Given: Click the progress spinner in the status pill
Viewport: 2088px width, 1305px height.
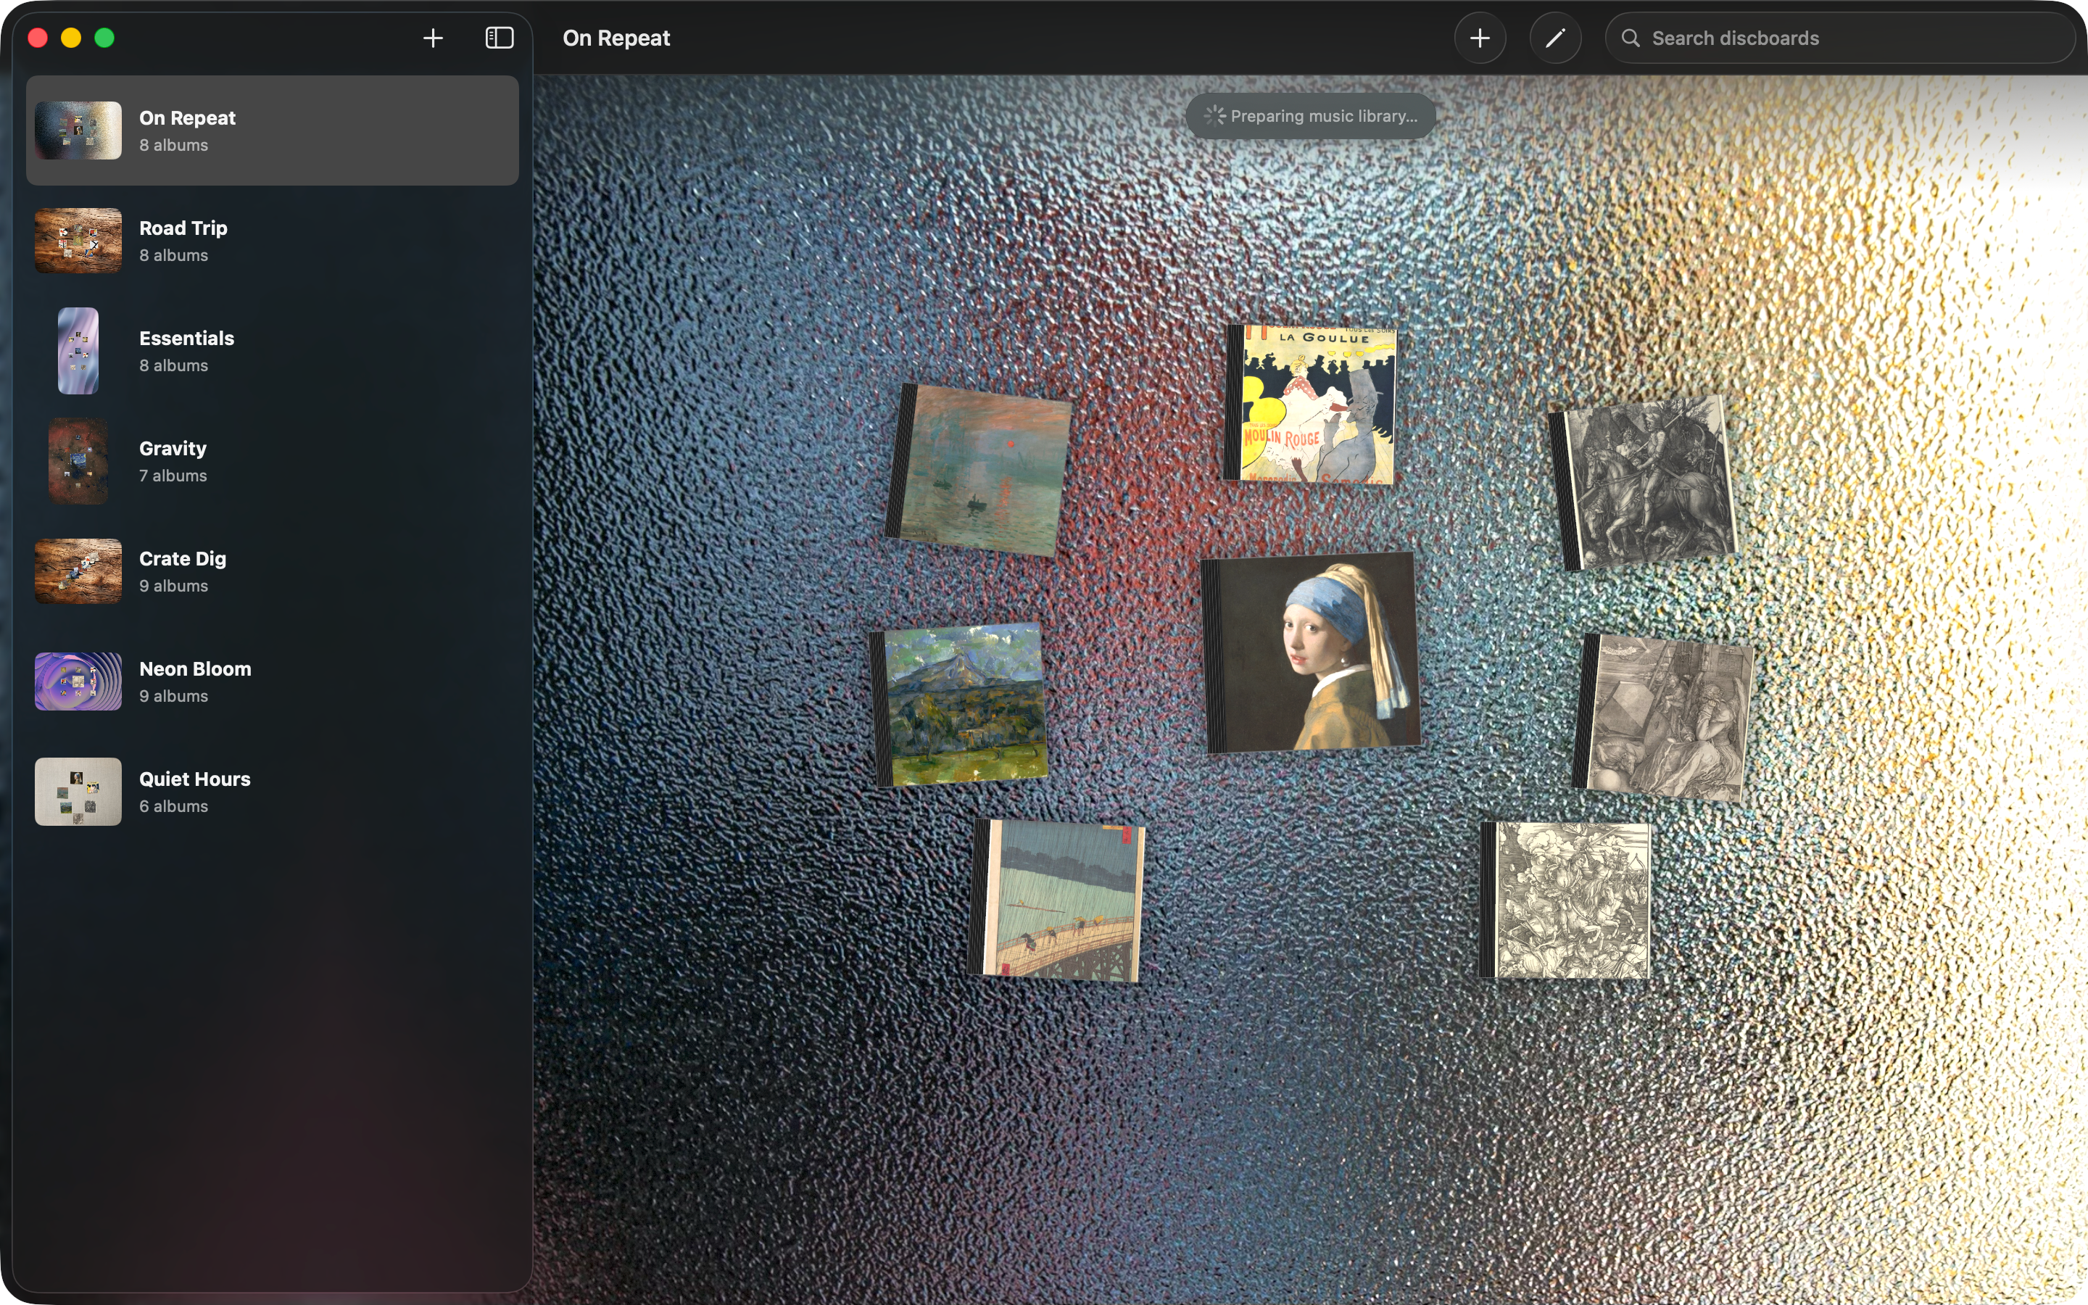Looking at the screenshot, I should (1214, 116).
